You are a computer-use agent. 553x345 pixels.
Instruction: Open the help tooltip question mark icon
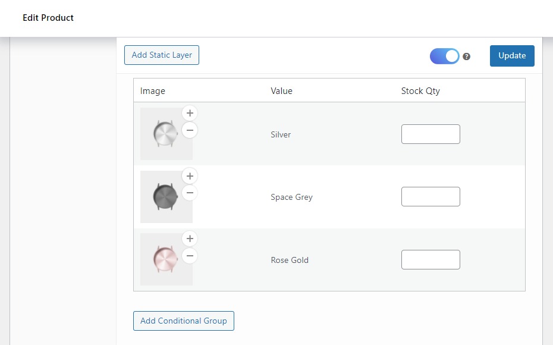[x=467, y=56]
